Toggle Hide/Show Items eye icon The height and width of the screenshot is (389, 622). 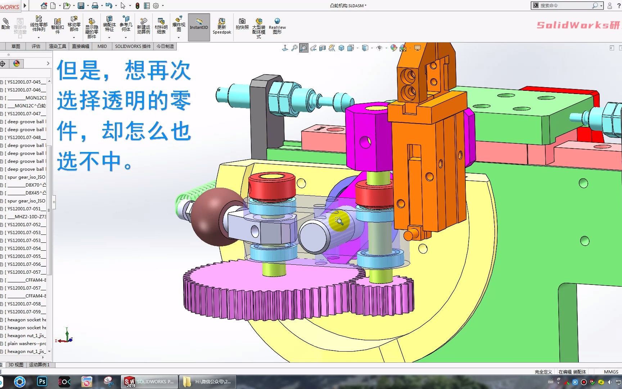point(379,48)
